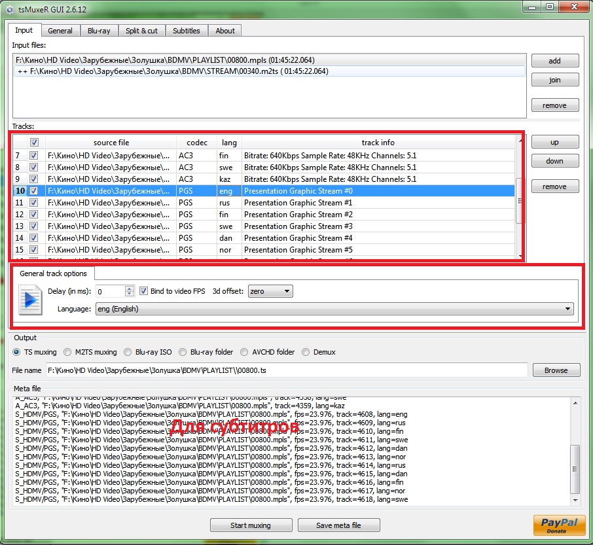593x545 pixels.
Task: Uncheck track 10 eng PGS checkbox
Action: click(33, 191)
